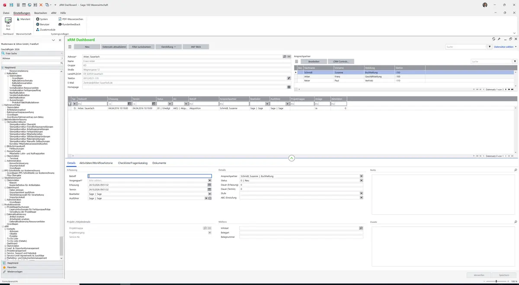This screenshot has width=519, height=285.
Task: Click the red X icon in quick access toolbar
Action: point(41,5)
